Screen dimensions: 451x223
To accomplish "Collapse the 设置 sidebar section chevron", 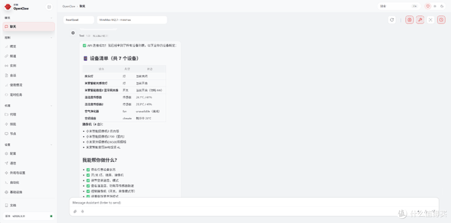I will click(x=51, y=145).
